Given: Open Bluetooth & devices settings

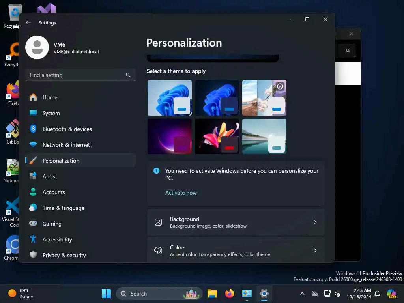Looking at the screenshot, I should point(80,129).
